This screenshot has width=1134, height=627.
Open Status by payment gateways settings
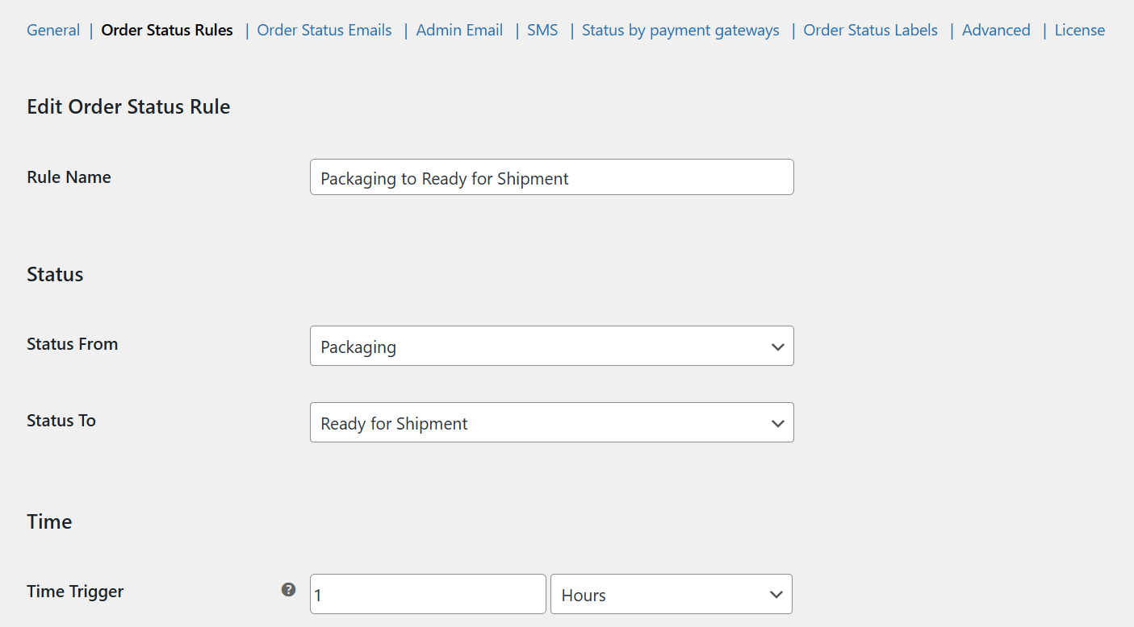coord(680,30)
